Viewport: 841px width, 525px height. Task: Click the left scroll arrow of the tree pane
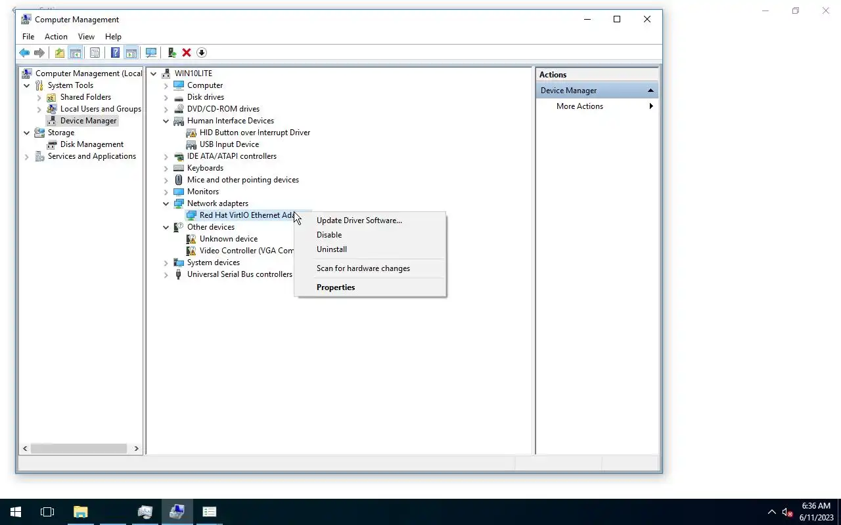(x=26, y=449)
